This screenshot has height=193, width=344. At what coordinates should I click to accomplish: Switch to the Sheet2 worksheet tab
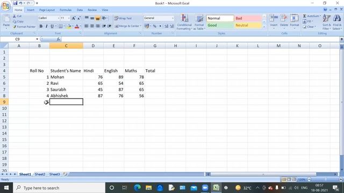(40, 174)
